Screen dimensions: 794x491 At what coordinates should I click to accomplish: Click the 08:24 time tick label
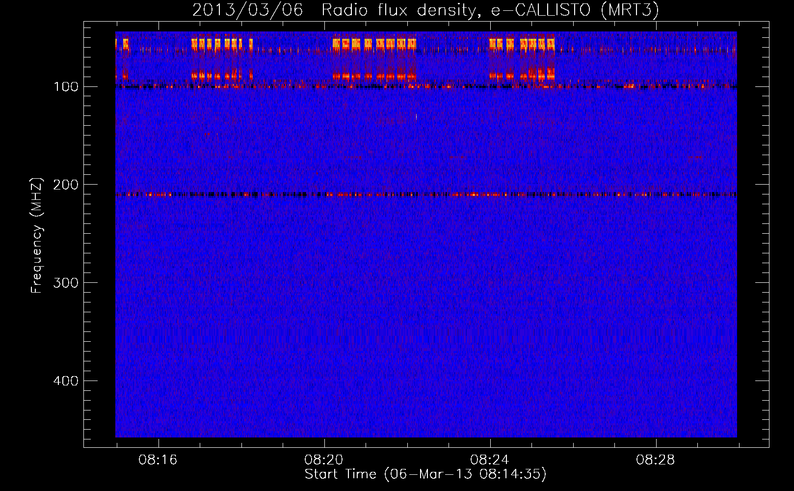490,460
